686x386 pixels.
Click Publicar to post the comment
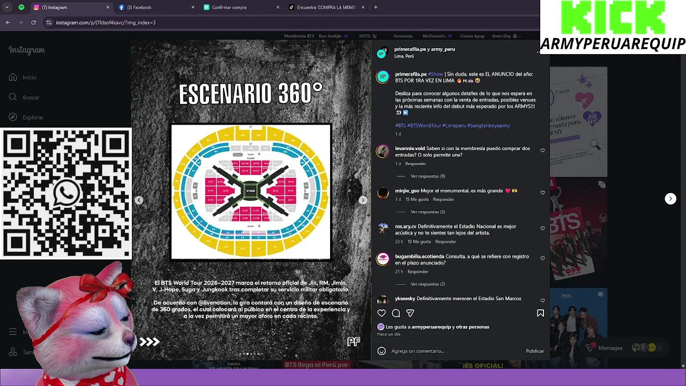pyautogui.click(x=535, y=351)
